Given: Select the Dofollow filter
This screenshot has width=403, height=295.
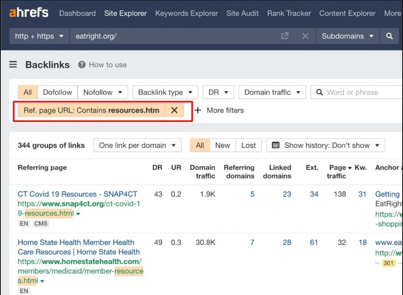Looking at the screenshot, I should 57,92.
